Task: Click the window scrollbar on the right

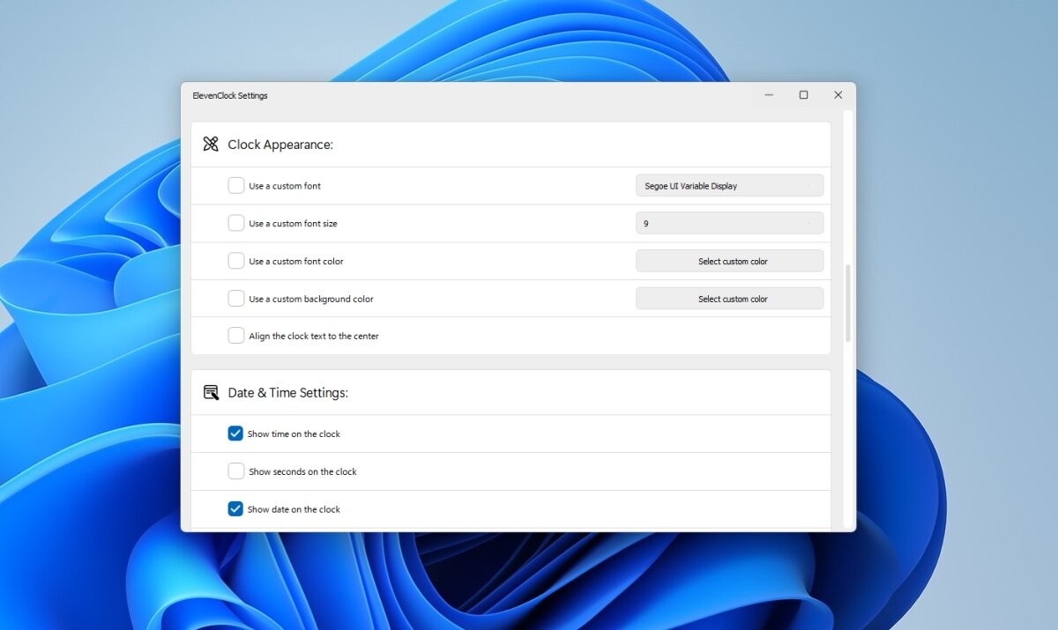Action: pyautogui.click(x=847, y=300)
